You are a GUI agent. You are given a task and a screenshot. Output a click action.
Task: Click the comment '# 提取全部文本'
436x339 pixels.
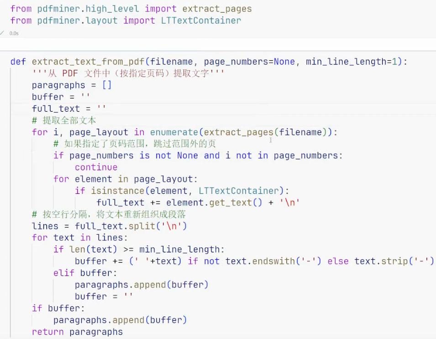point(64,120)
